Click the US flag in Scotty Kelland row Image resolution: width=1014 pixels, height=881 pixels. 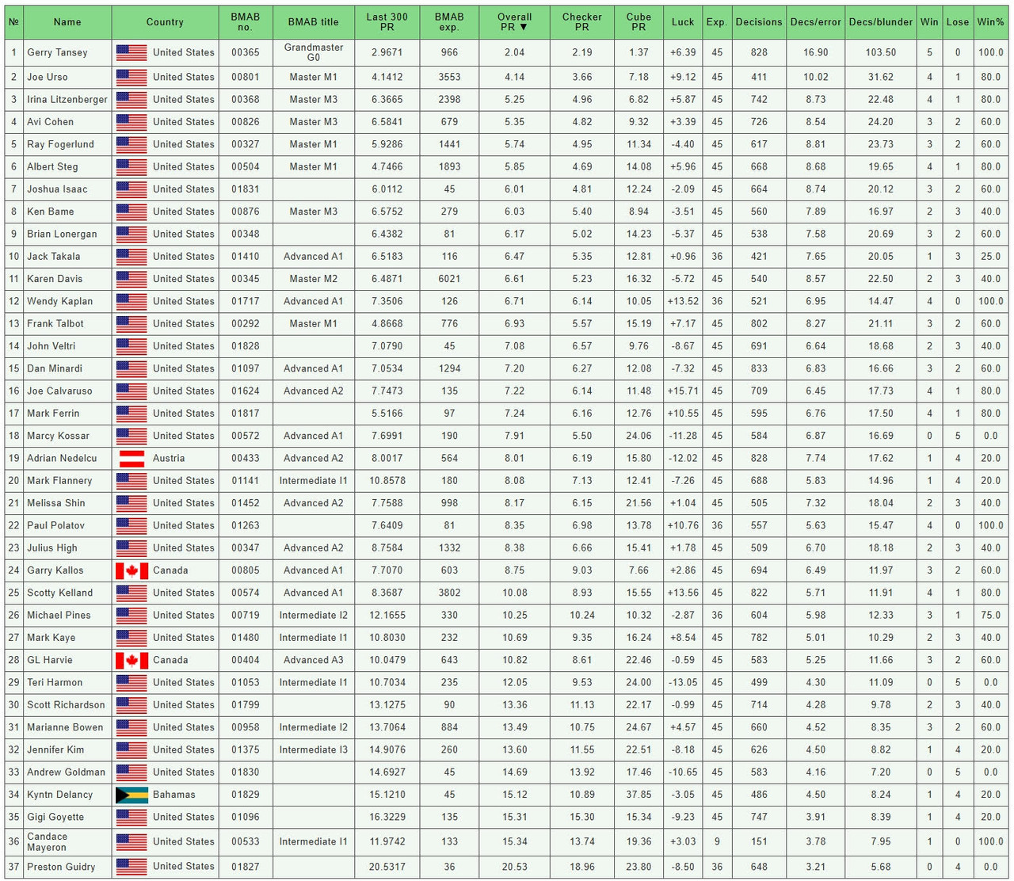132,593
